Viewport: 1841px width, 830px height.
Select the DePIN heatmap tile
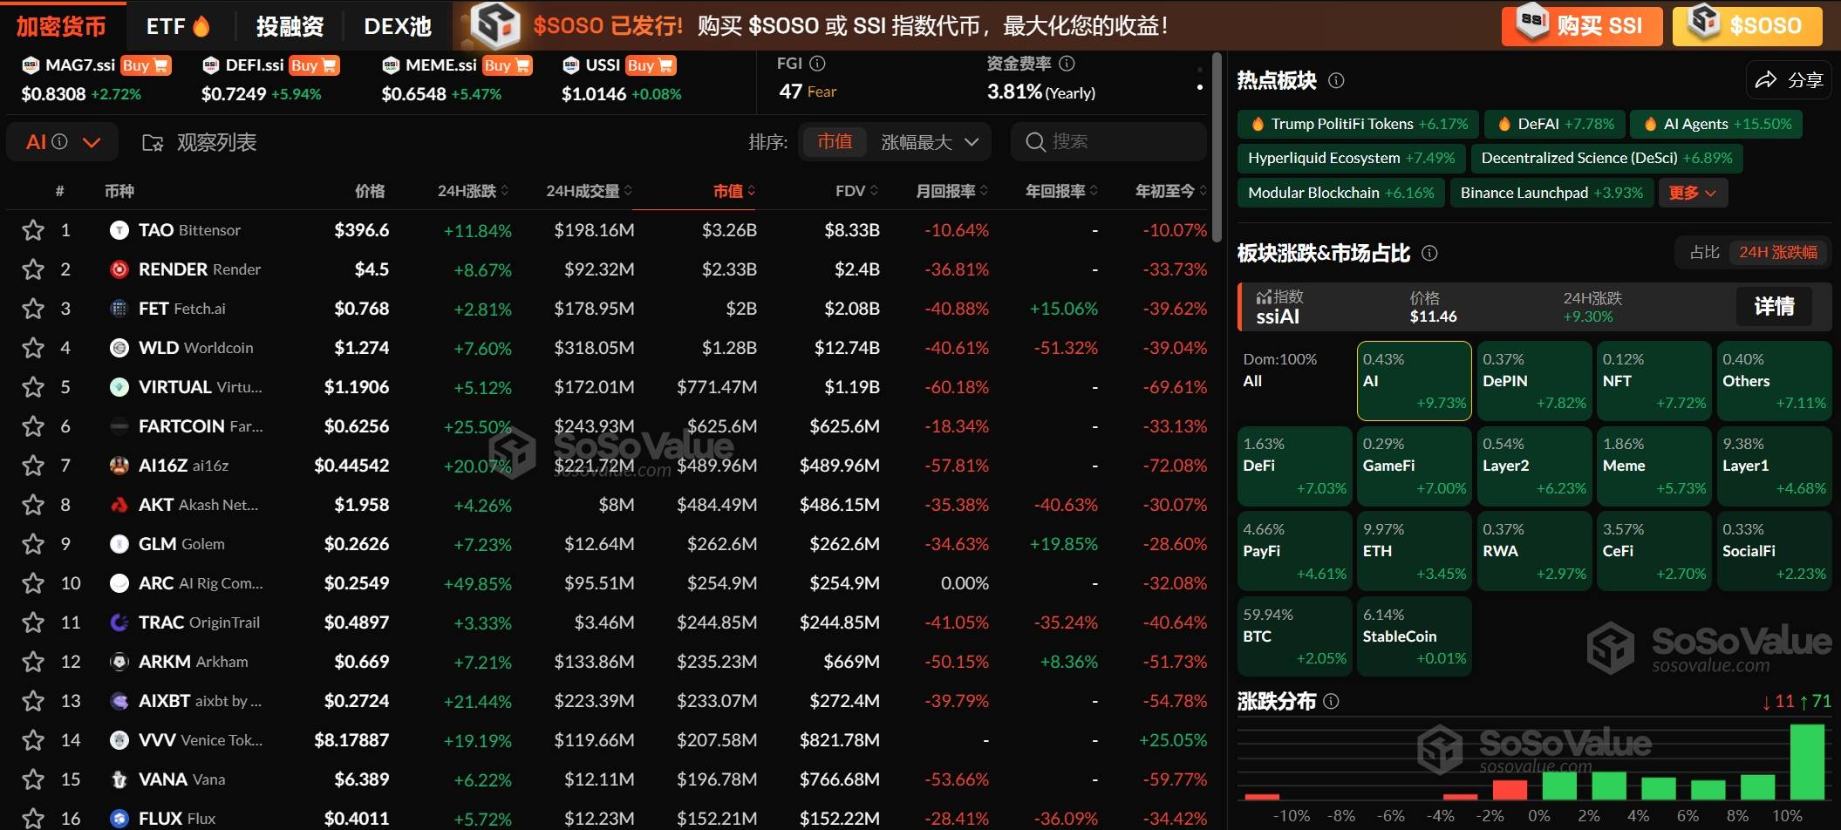point(1534,381)
